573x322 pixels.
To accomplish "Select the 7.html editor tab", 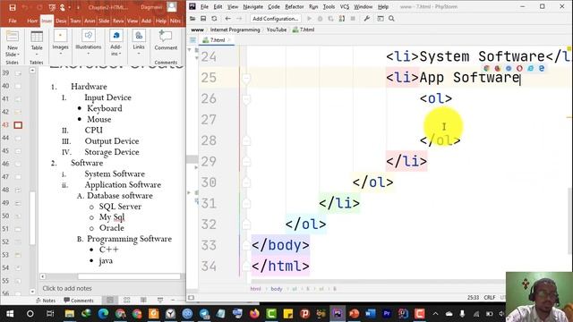I will tap(217, 40).
